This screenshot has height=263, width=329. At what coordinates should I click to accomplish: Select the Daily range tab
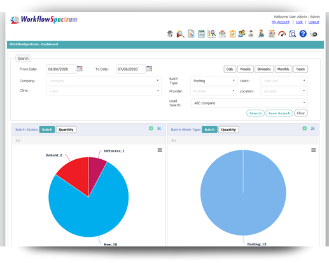[x=230, y=69]
